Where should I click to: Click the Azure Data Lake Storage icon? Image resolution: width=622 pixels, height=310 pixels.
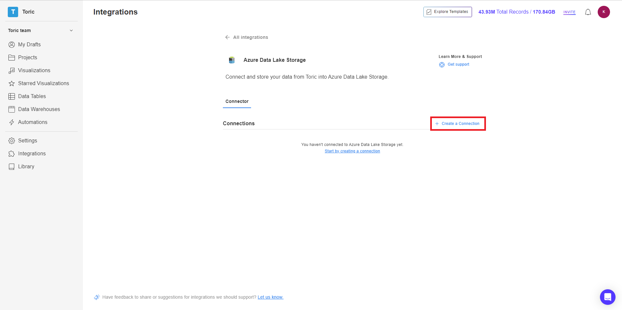click(232, 60)
